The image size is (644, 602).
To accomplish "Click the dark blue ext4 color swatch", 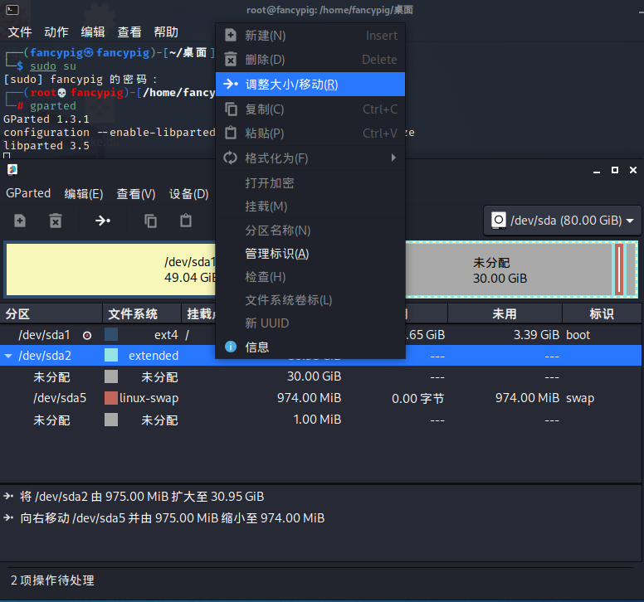I will [x=111, y=334].
